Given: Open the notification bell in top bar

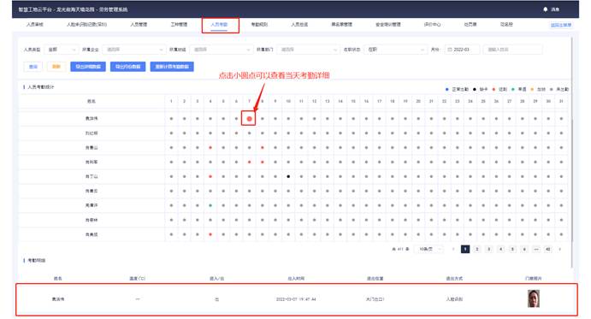Looking at the screenshot, I should (x=545, y=9).
